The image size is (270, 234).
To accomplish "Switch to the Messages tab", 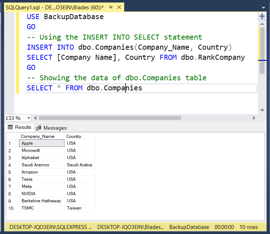I will coord(51,128).
